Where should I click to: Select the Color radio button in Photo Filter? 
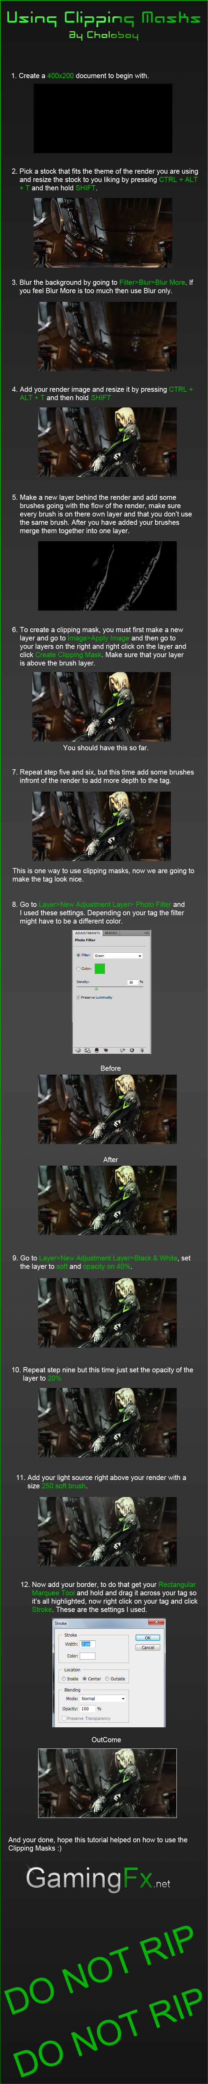coord(79,968)
